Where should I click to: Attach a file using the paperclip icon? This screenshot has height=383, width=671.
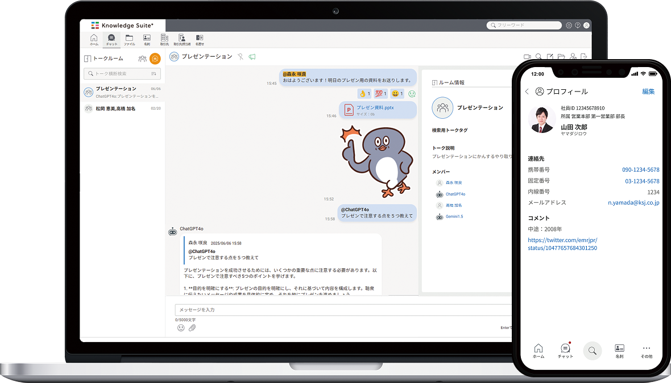coord(192,328)
